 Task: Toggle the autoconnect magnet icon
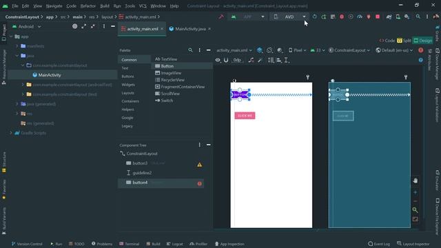pyautogui.click(x=226, y=60)
